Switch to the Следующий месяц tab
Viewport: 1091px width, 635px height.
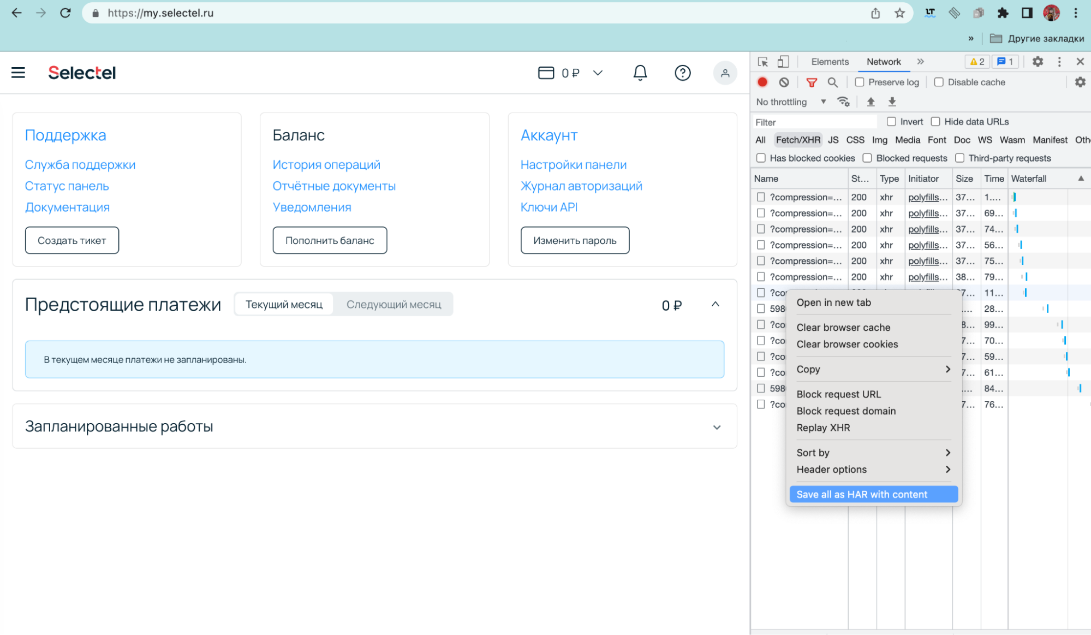[394, 305]
